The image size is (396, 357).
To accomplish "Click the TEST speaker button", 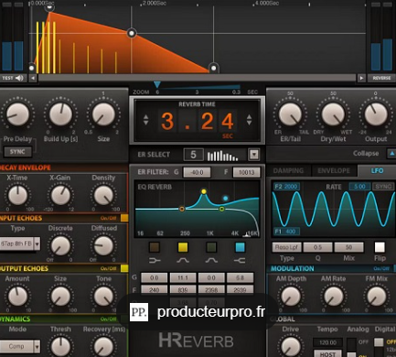I will click(x=13, y=78).
